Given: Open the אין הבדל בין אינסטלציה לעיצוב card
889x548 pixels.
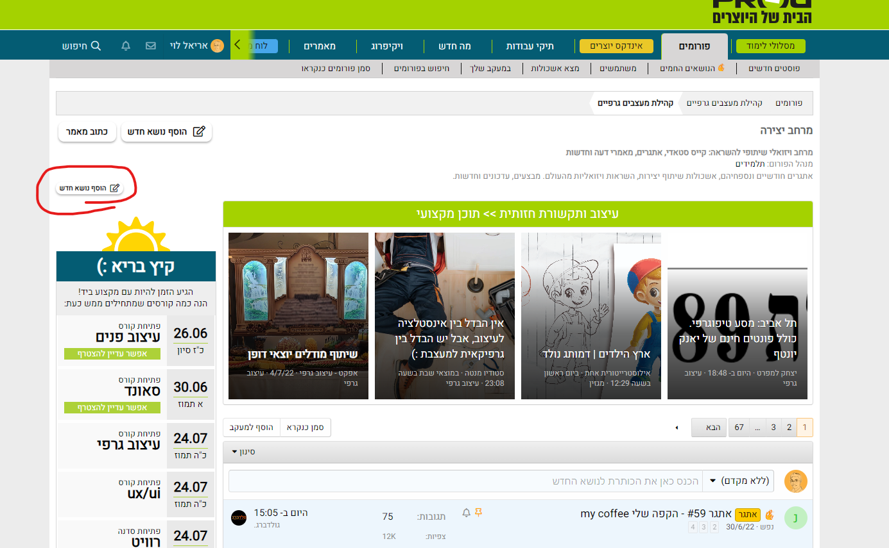Looking at the screenshot, I should click(445, 316).
